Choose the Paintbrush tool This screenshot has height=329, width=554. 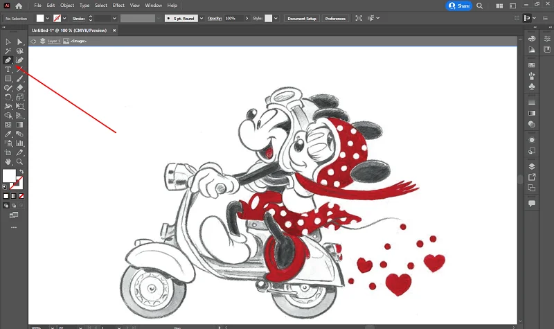click(x=20, y=79)
